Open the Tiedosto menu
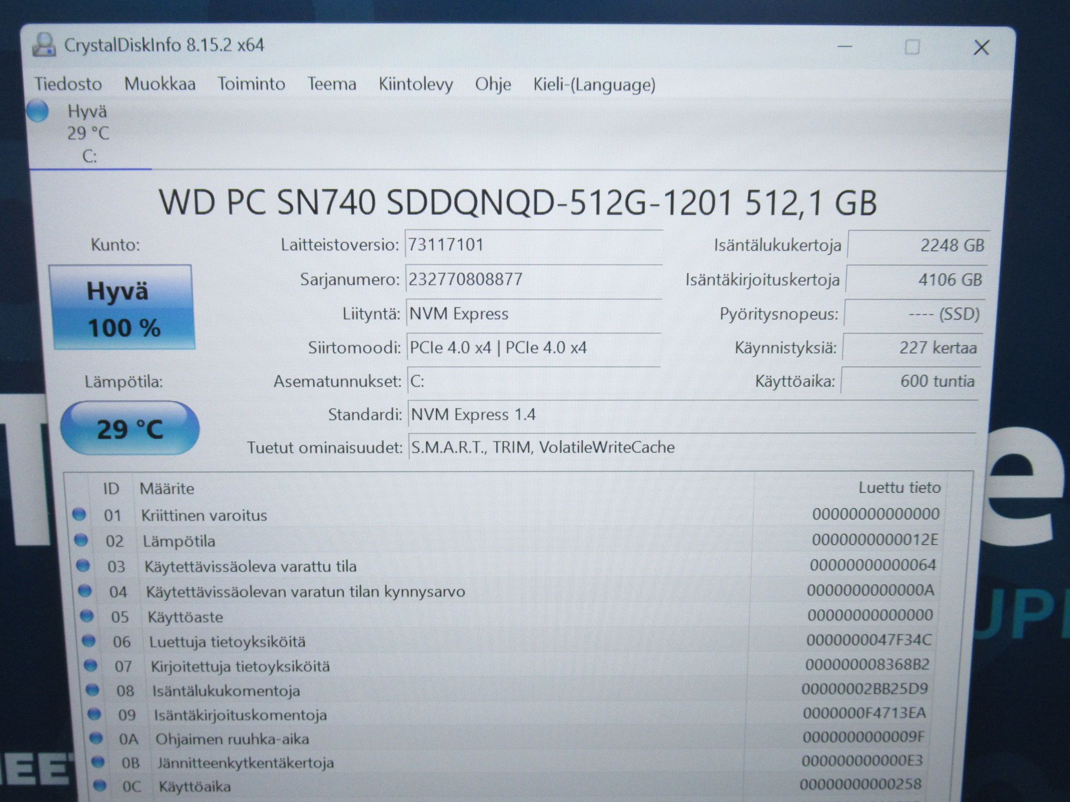 pos(68,84)
